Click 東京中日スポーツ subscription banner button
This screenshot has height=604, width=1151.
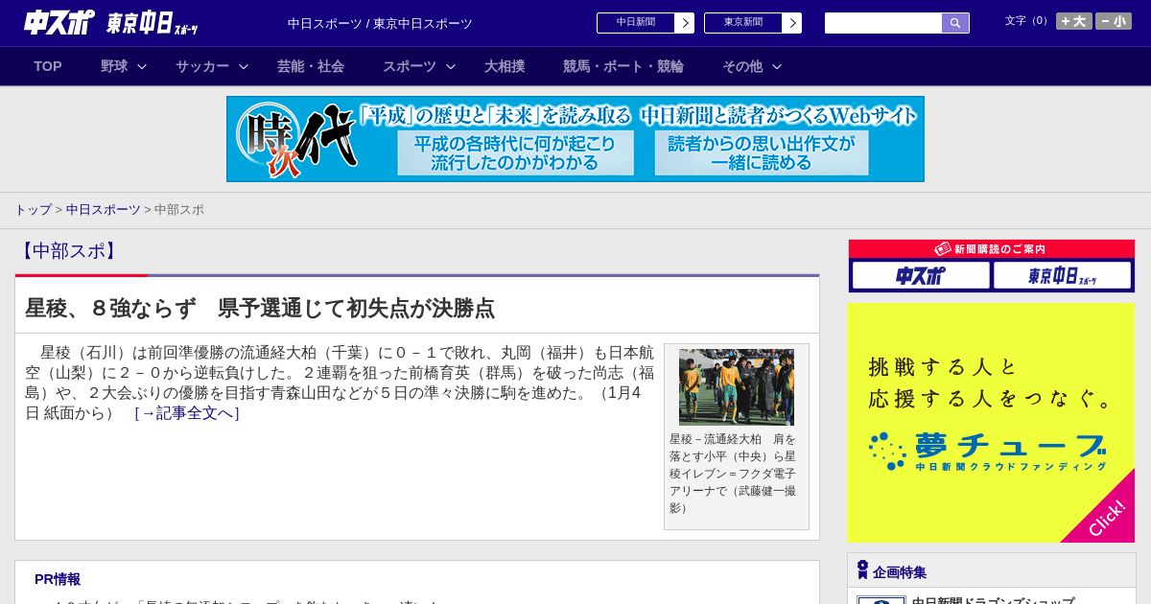tap(1062, 276)
